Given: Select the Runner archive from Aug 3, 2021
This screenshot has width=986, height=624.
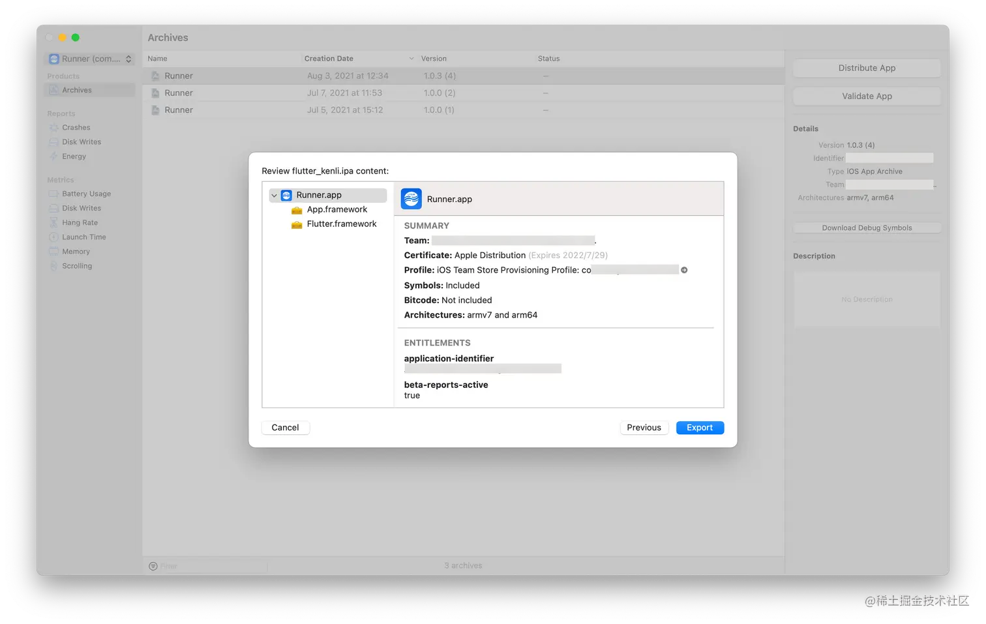Looking at the screenshot, I should (463, 76).
